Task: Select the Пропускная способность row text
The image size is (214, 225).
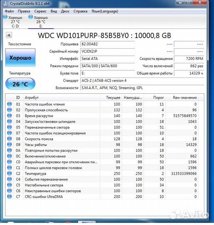Action: click(46, 110)
